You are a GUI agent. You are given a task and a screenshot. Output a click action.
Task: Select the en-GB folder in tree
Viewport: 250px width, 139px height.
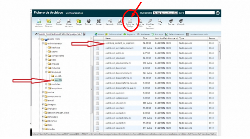58,76
